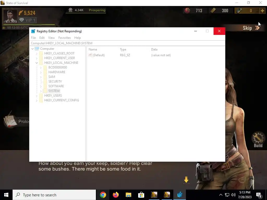Select the HKEY_CLASSES_ROOT key
This screenshot has height=200, width=267.
[59, 53]
